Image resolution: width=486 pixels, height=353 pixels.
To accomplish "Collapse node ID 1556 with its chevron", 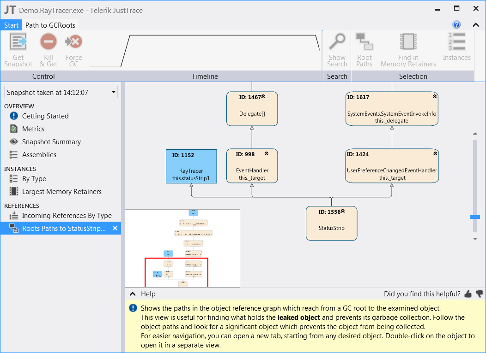I will tap(342, 212).
